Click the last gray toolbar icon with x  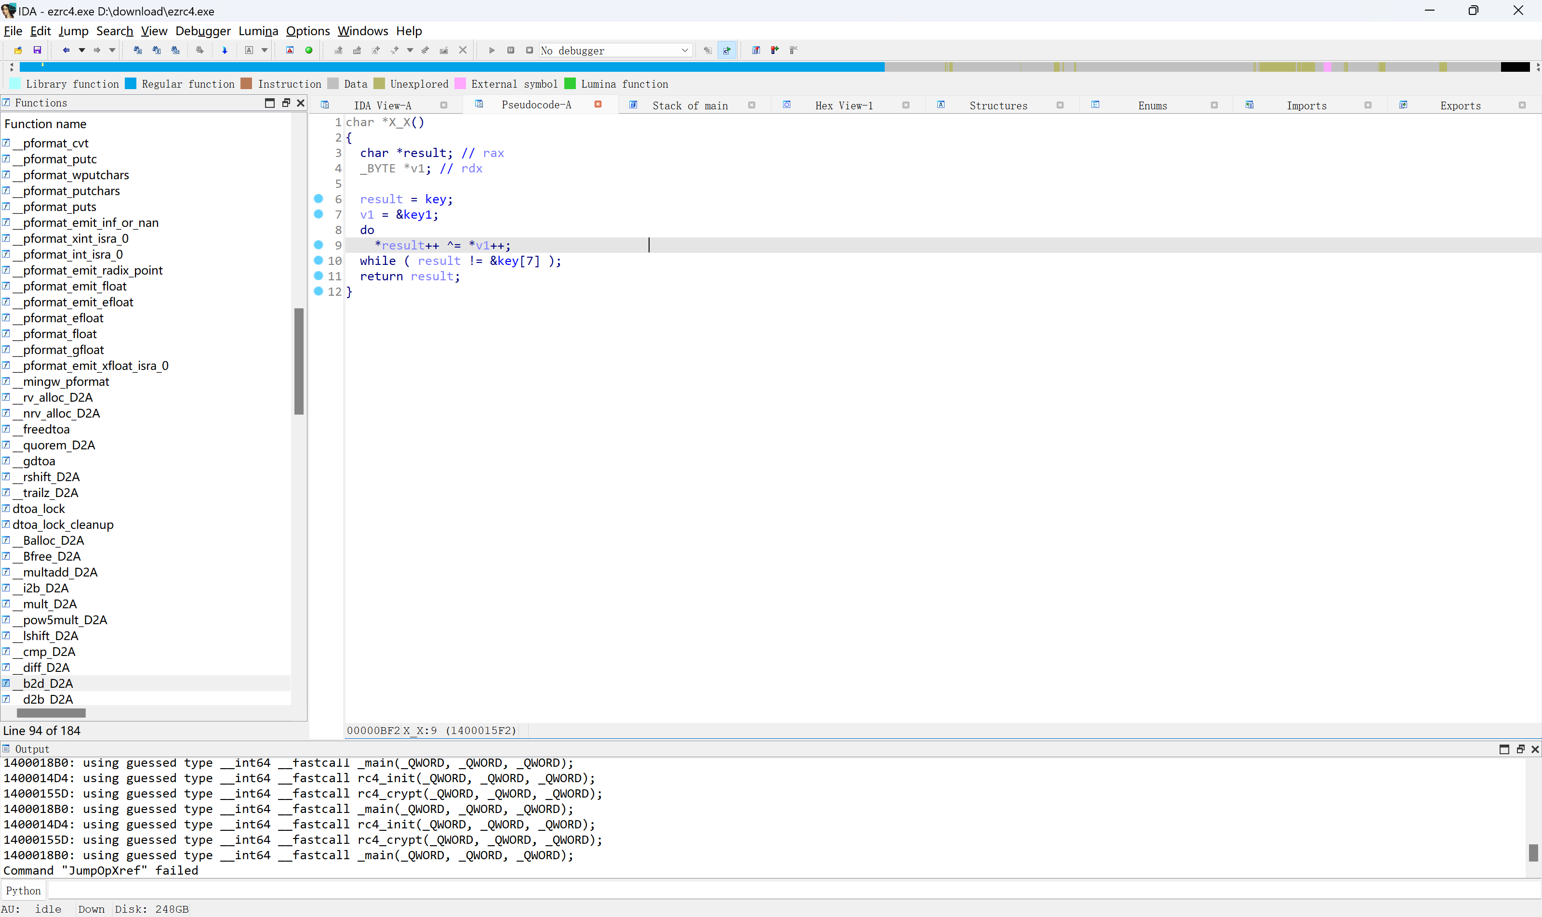pyautogui.click(x=793, y=50)
